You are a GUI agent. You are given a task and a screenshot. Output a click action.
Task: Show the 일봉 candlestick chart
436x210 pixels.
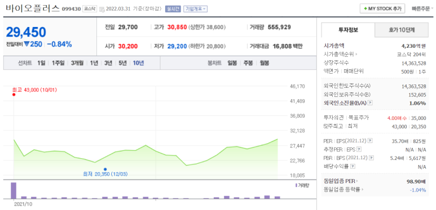(x=232, y=63)
